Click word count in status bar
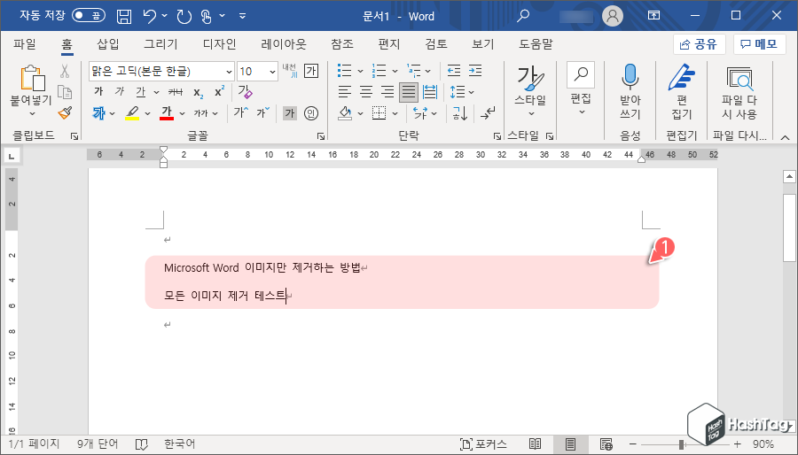The image size is (798, 455). click(x=98, y=444)
